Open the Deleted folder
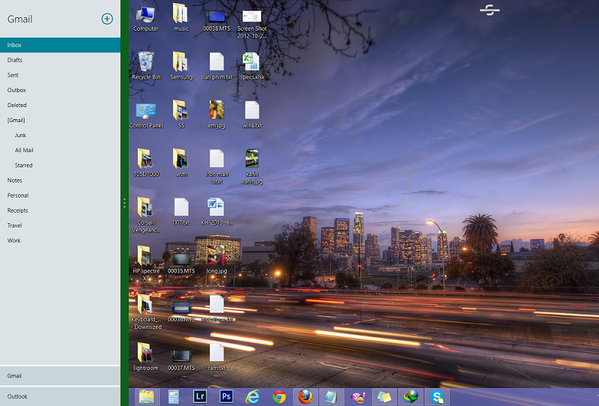 click(x=60, y=105)
